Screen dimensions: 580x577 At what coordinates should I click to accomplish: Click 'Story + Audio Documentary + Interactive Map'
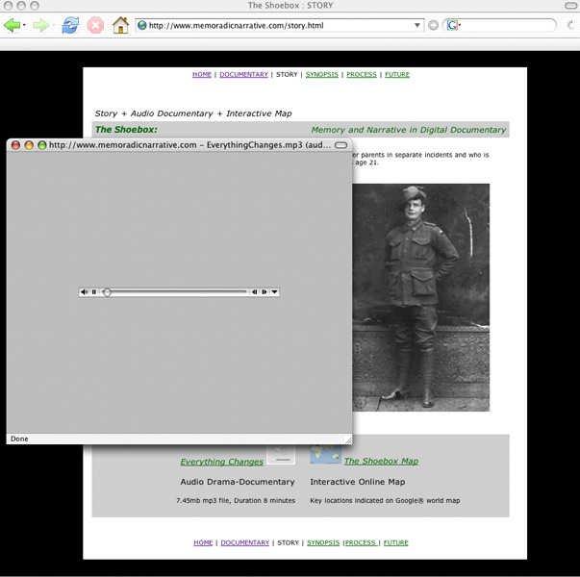click(193, 113)
